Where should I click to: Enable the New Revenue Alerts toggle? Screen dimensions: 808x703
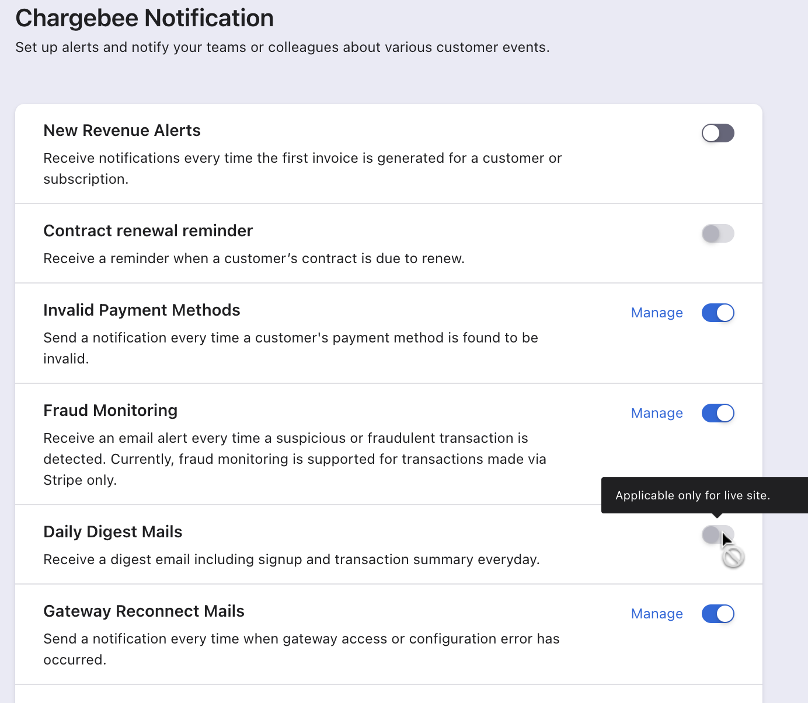(718, 133)
